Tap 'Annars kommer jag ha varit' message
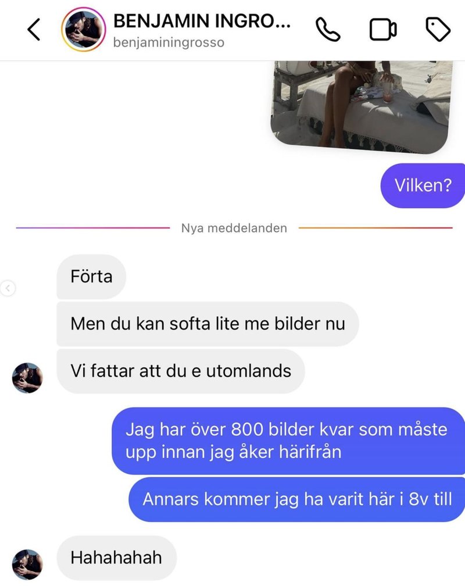Viewport: 465px width, 586px height. pyautogui.click(x=297, y=499)
